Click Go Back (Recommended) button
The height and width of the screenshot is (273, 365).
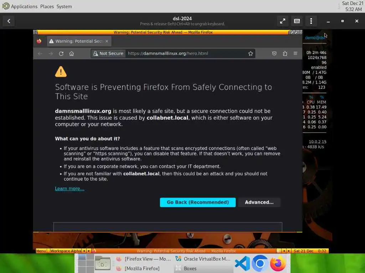(x=197, y=202)
